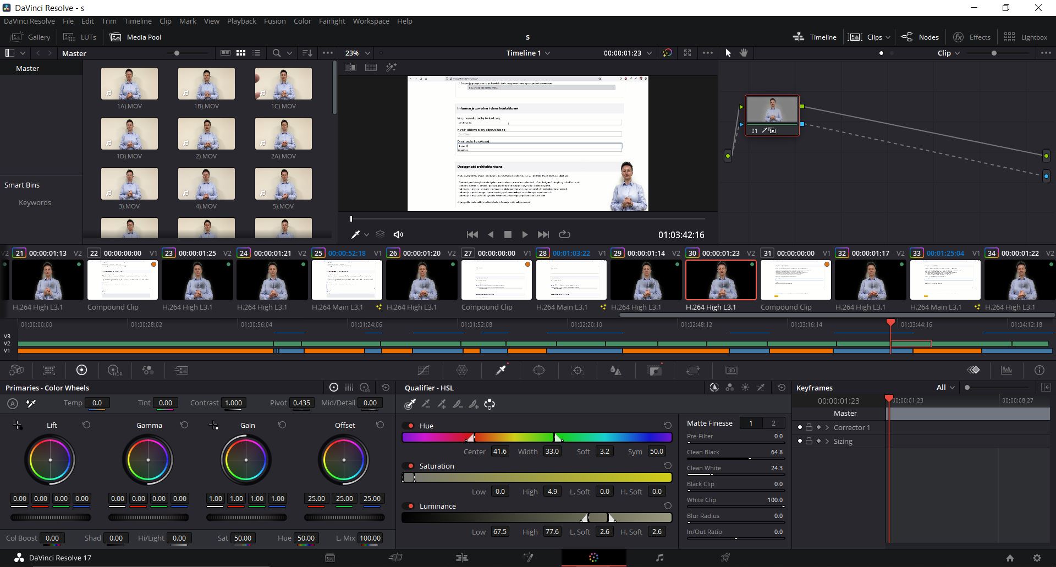Screen dimensions: 1056x567
Task: Click the qualifier invert icon
Action: click(490, 404)
